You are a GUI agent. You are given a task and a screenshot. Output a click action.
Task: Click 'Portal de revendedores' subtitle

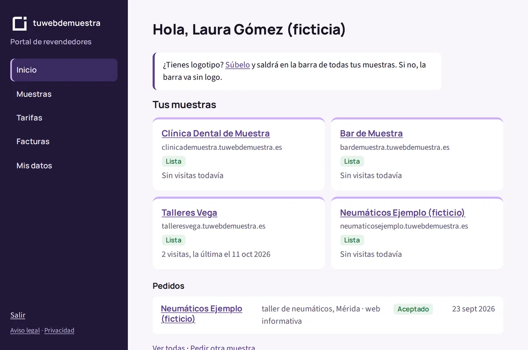tap(51, 42)
